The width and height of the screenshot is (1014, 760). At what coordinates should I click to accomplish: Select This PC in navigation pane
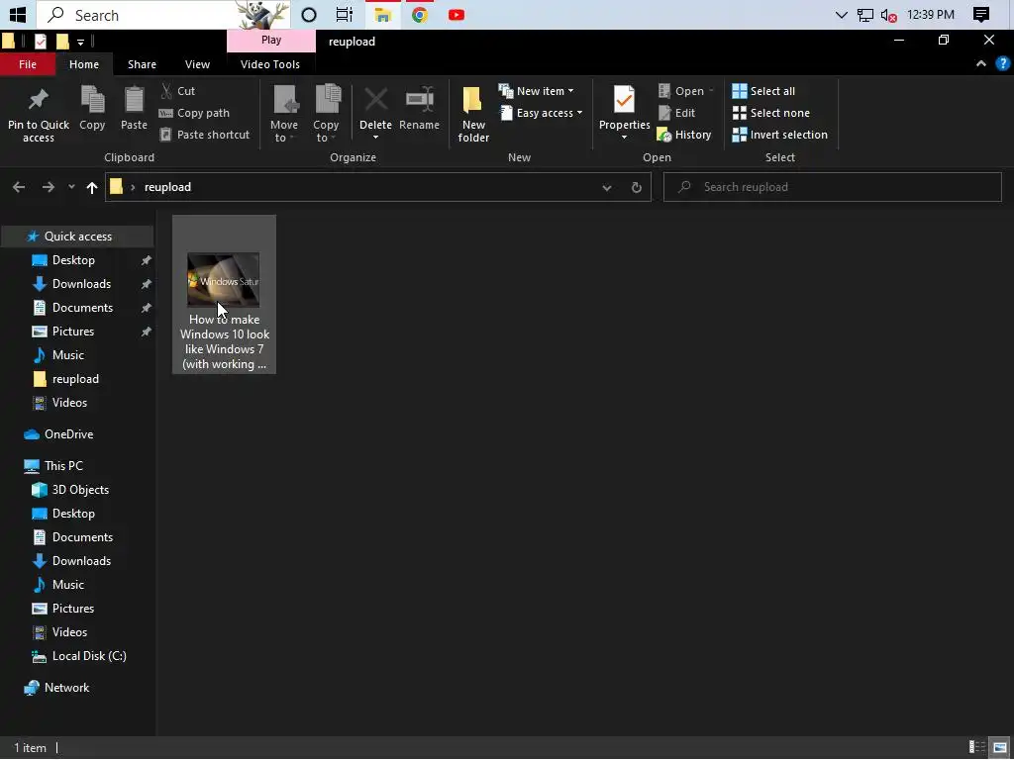[63, 466]
